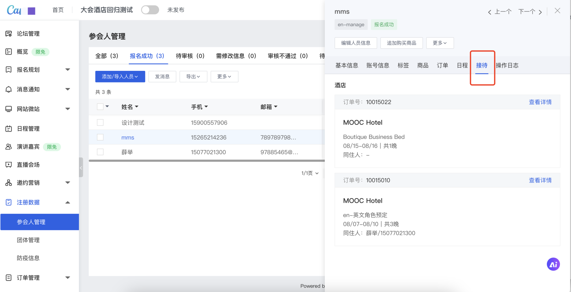Image resolution: width=571 pixels, height=292 pixels.
Task: Click the table horizontal scrollbar
Action: 207,161
